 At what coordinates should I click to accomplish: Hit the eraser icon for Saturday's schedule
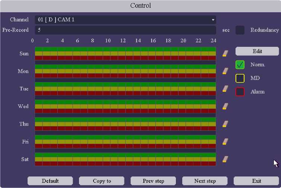[x=225, y=159]
